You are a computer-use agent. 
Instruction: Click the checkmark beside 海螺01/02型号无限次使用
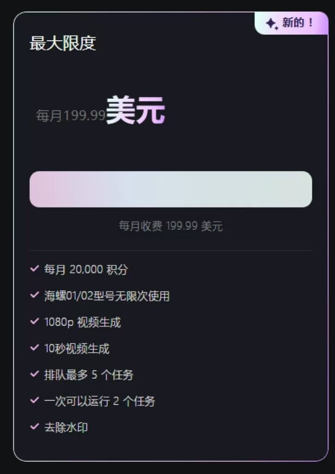tap(34, 295)
